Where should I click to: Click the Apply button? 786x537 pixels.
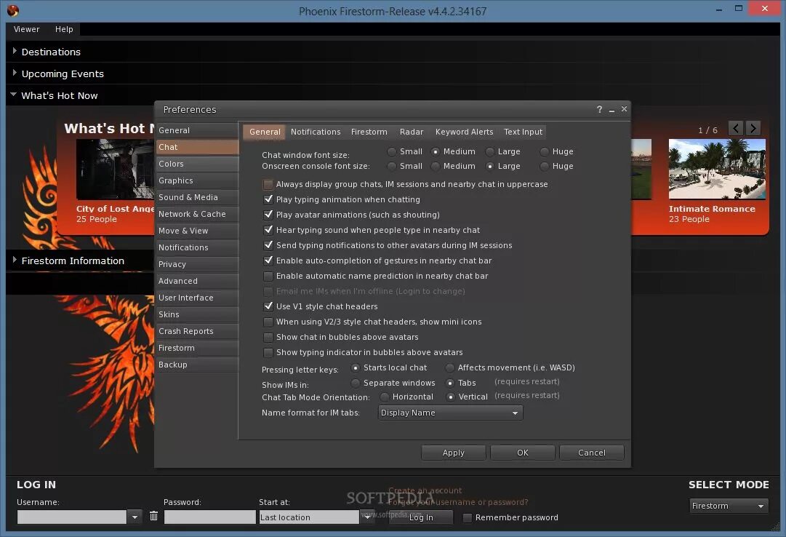[453, 452]
